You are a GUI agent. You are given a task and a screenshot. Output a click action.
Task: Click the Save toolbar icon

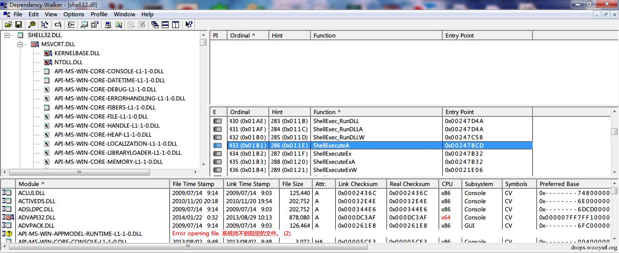[x=19, y=24]
